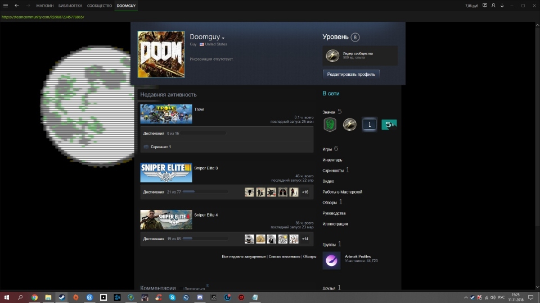The image size is (540, 303).
Task: Select the number 1 badge
Action: pyautogui.click(x=370, y=125)
